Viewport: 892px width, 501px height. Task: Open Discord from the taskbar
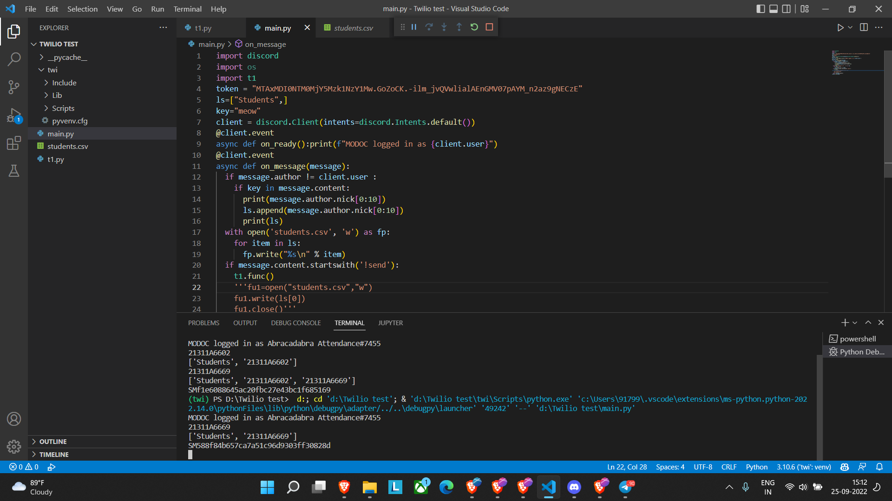coord(574,487)
